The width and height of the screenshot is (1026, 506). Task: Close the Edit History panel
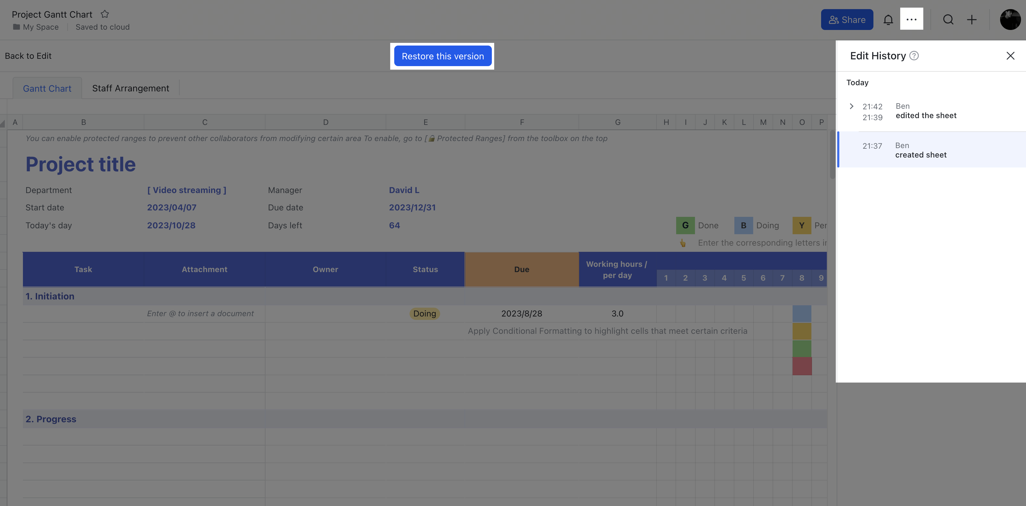click(1010, 56)
